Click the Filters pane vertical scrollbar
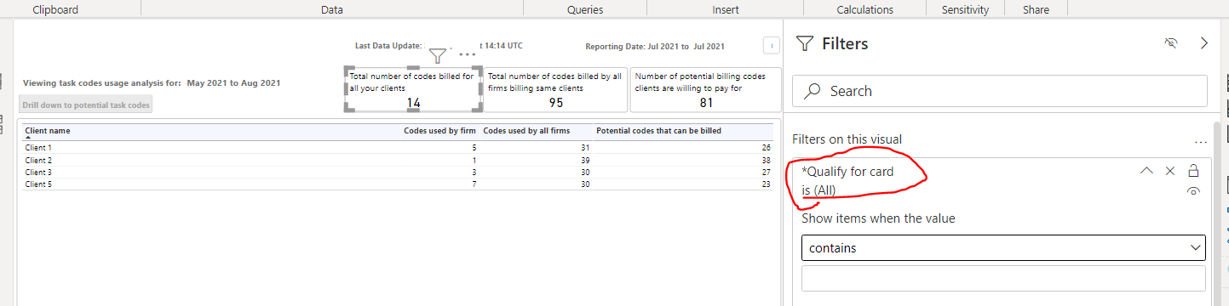1229x306 pixels. coord(1218,212)
